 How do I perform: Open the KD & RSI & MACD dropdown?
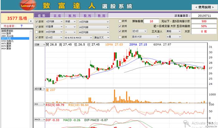coord(78,37)
